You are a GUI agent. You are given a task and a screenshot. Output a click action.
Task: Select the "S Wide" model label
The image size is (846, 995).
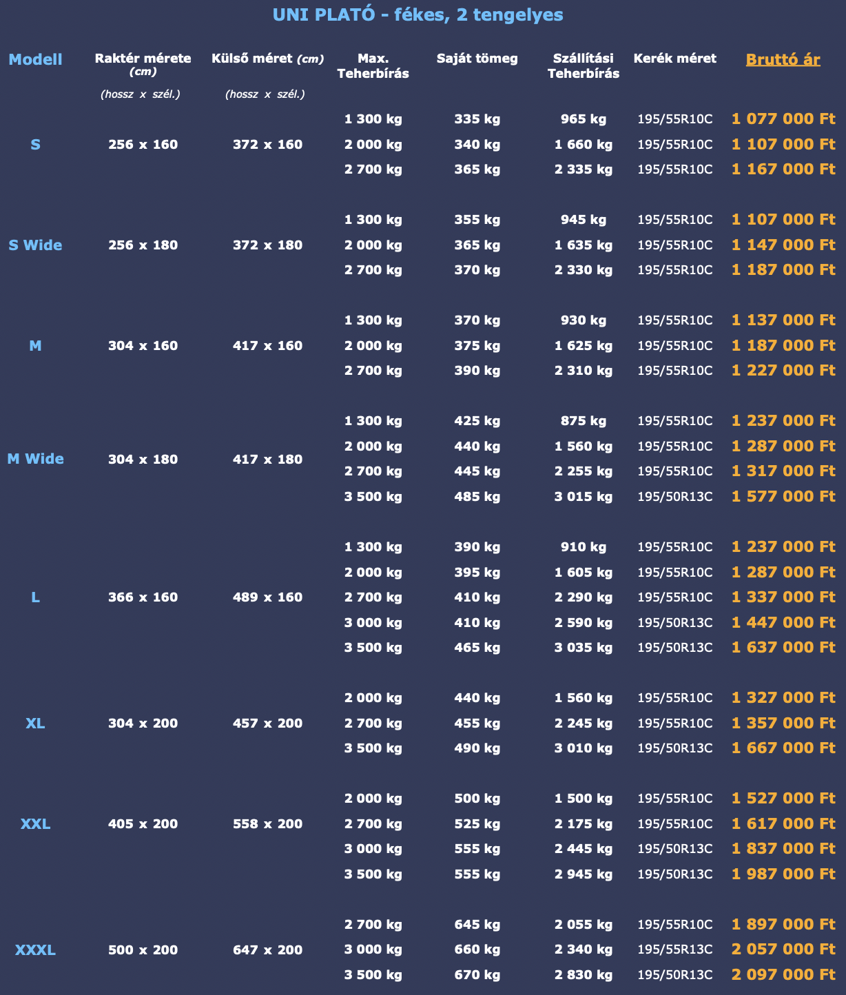coord(35,245)
